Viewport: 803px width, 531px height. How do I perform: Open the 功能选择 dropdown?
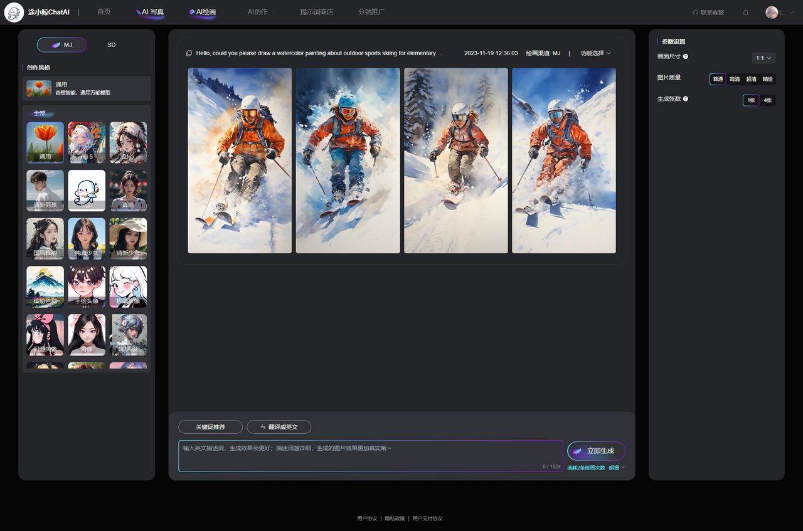point(595,53)
